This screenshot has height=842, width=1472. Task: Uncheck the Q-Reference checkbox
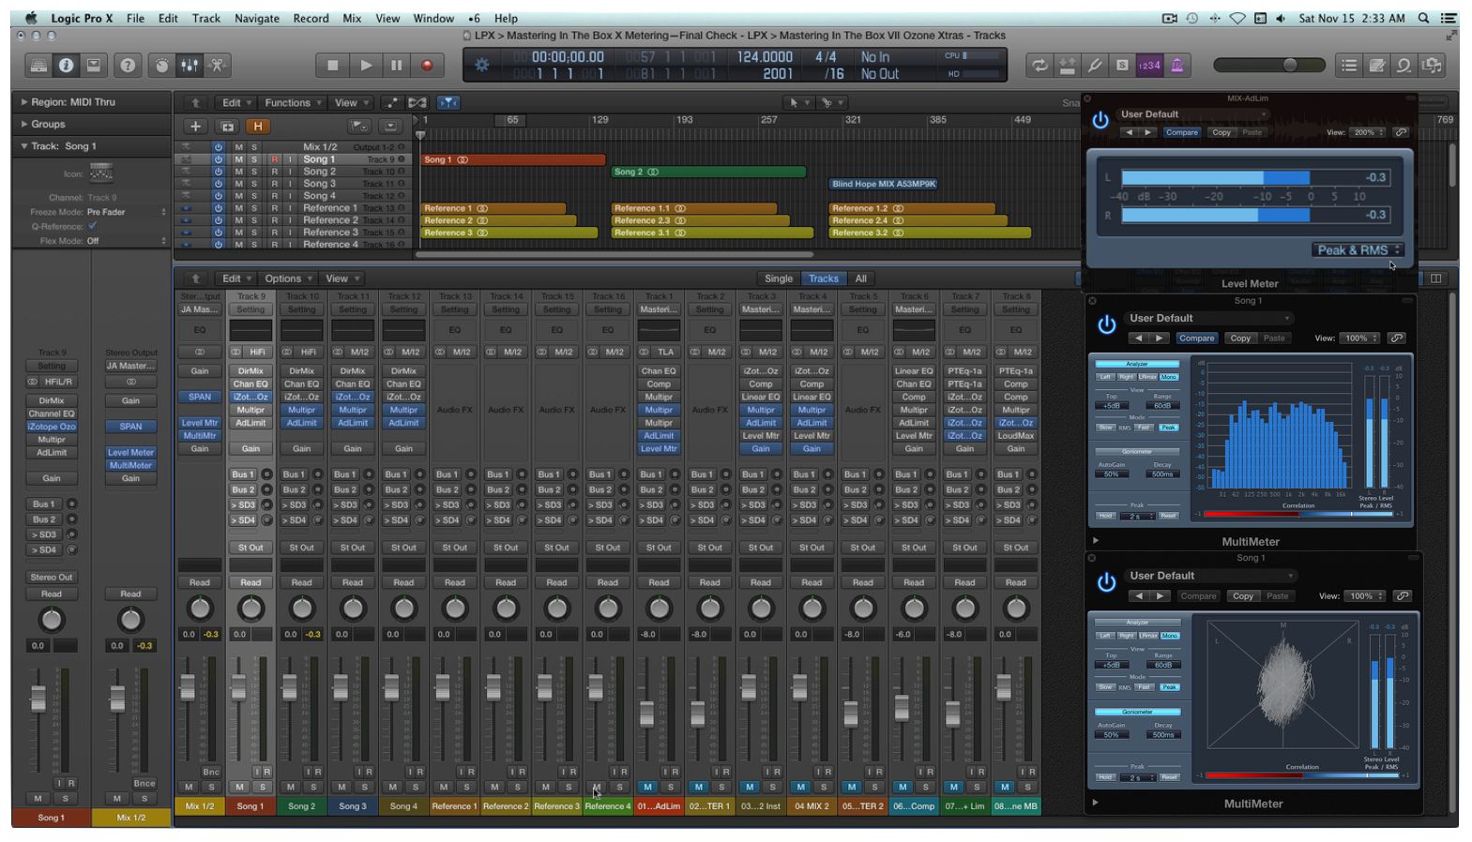click(92, 226)
